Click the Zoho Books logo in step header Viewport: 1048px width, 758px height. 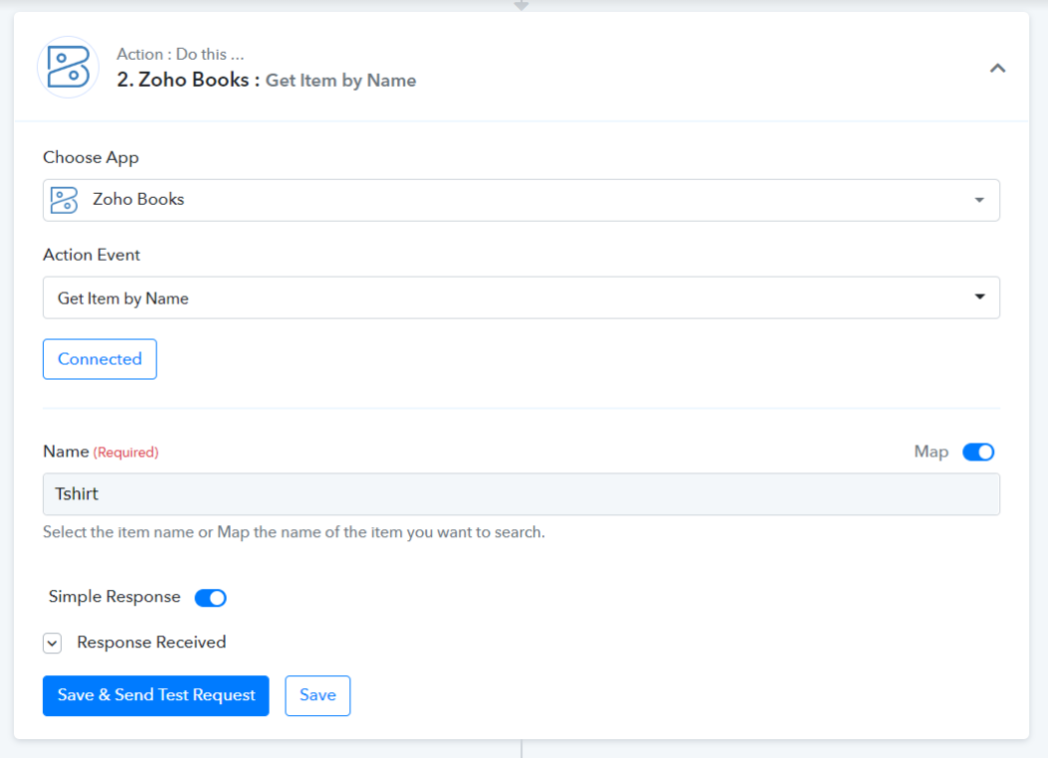click(68, 68)
